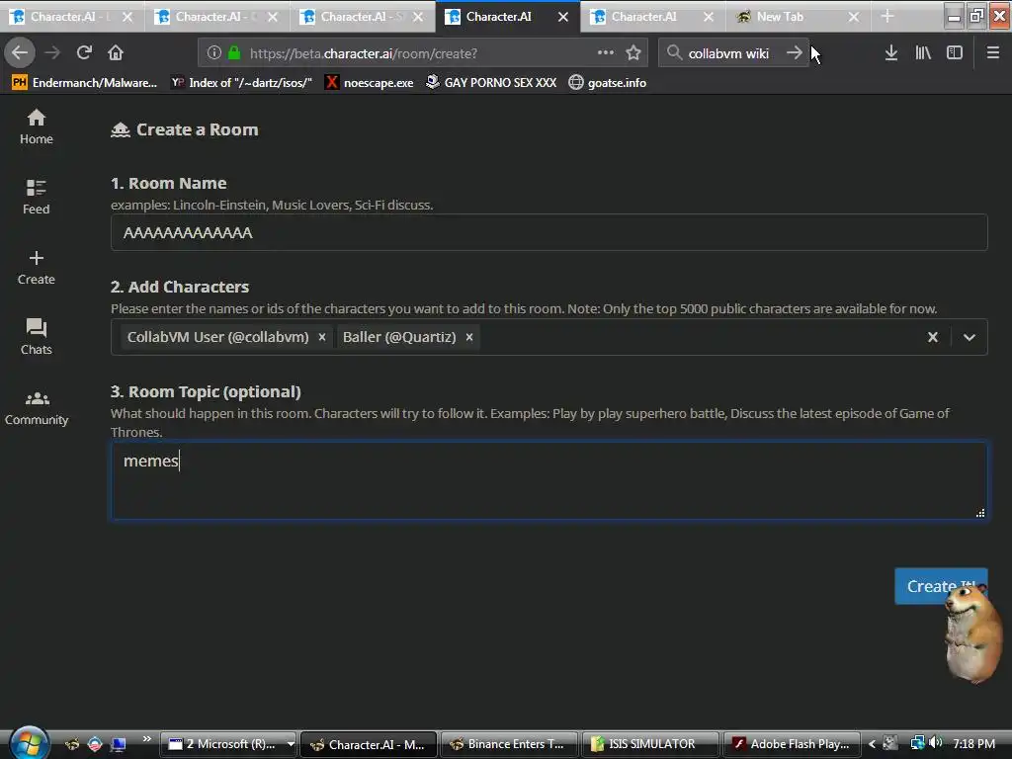The width and height of the screenshot is (1012, 759).
Task: Click the hamster desktop buddy character
Action: (972, 632)
